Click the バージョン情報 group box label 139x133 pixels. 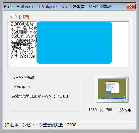[x=23, y=77]
